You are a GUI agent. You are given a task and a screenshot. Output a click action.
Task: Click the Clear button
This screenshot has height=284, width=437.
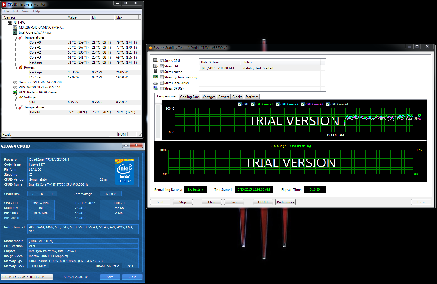[x=212, y=202]
